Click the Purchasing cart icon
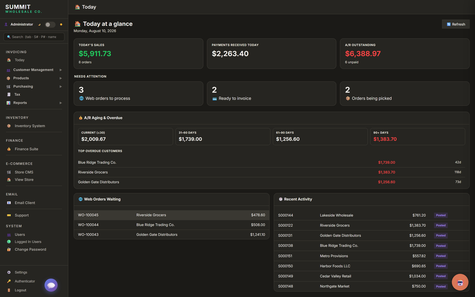475x297 pixels. coord(8,87)
